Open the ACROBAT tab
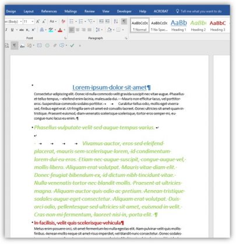Screen dimensions: 236x245 coord(161,11)
